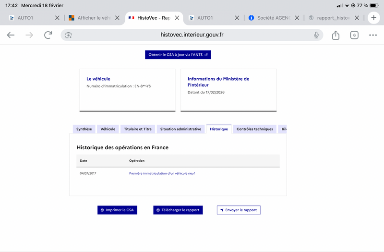This screenshot has height=252, width=384.
Task: Close the Société AGEN tab
Action: point(297,18)
